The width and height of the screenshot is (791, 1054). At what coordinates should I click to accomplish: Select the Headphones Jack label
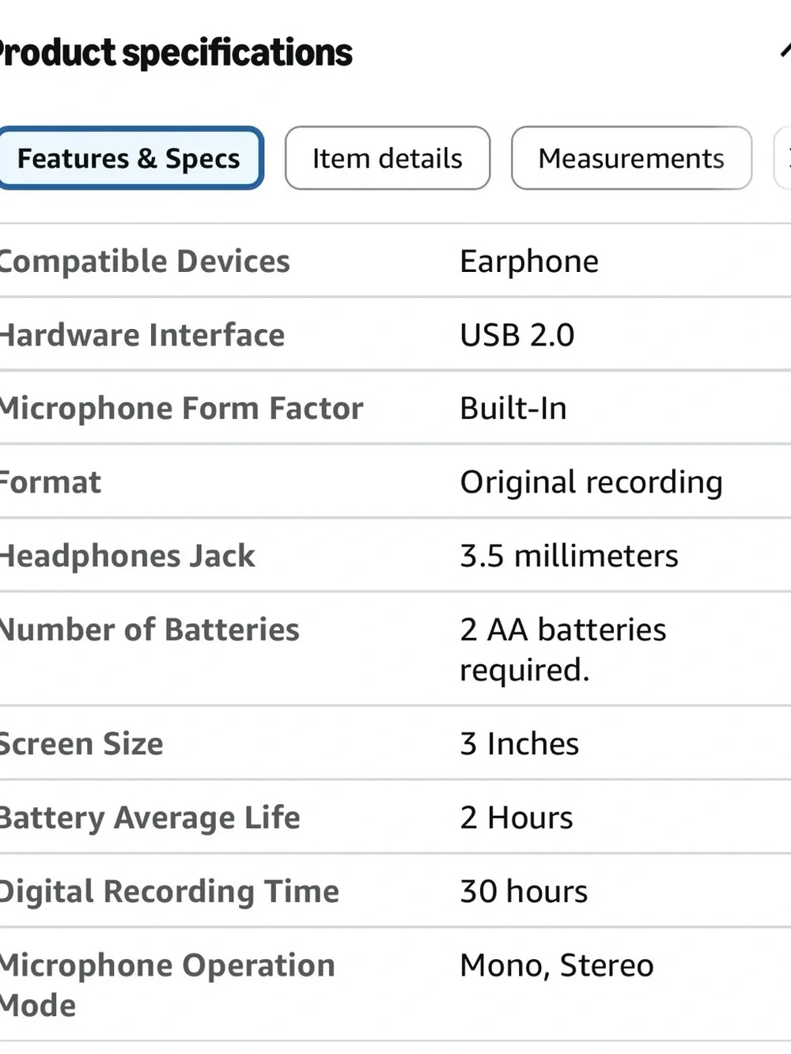(x=127, y=556)
